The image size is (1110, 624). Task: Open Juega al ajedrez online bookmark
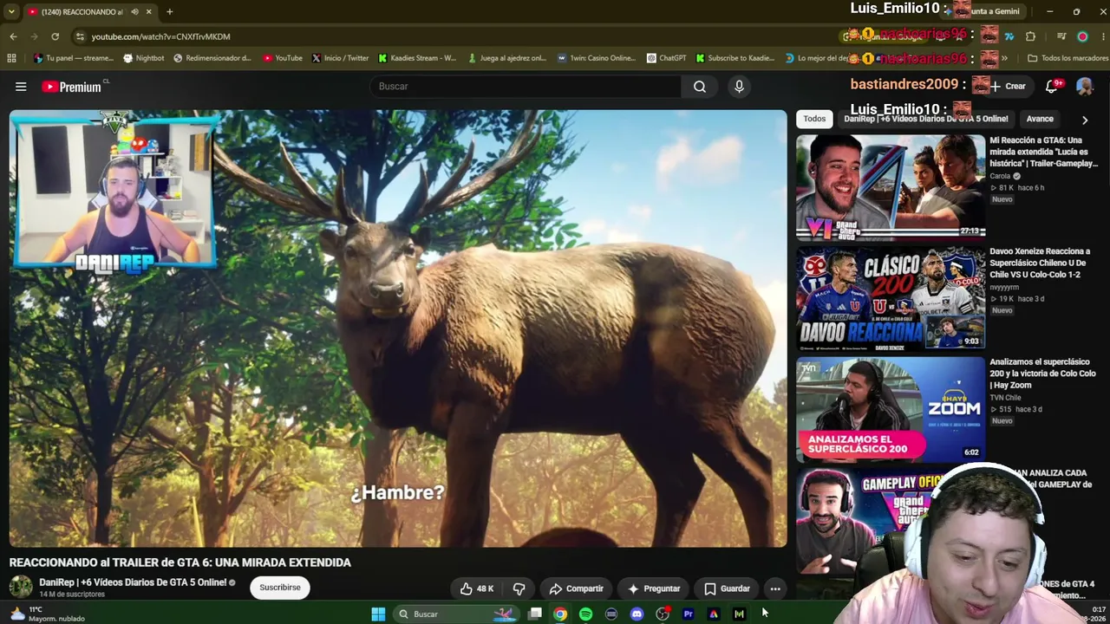click(x=507, y=58)
